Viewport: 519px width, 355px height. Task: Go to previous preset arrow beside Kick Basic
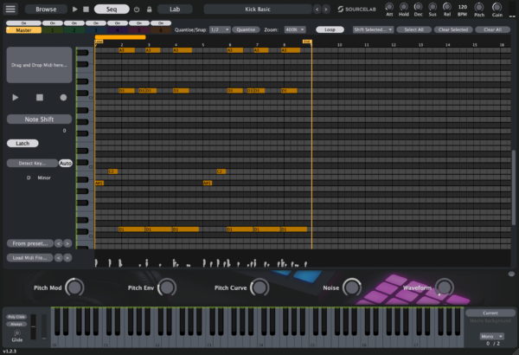point(317,10)
